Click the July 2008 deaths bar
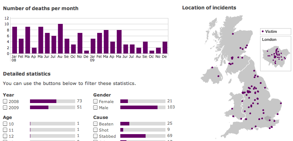The height and width of the screenshot is (141, 293). tap(54, 45)
